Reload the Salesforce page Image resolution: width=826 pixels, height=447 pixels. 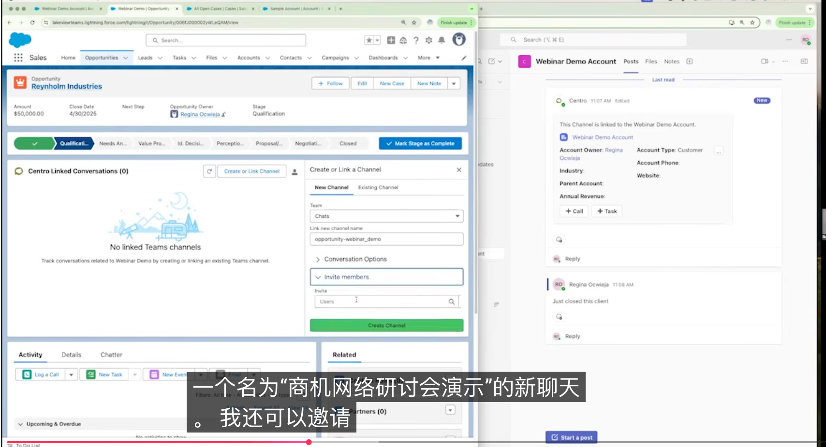point(32,22)
